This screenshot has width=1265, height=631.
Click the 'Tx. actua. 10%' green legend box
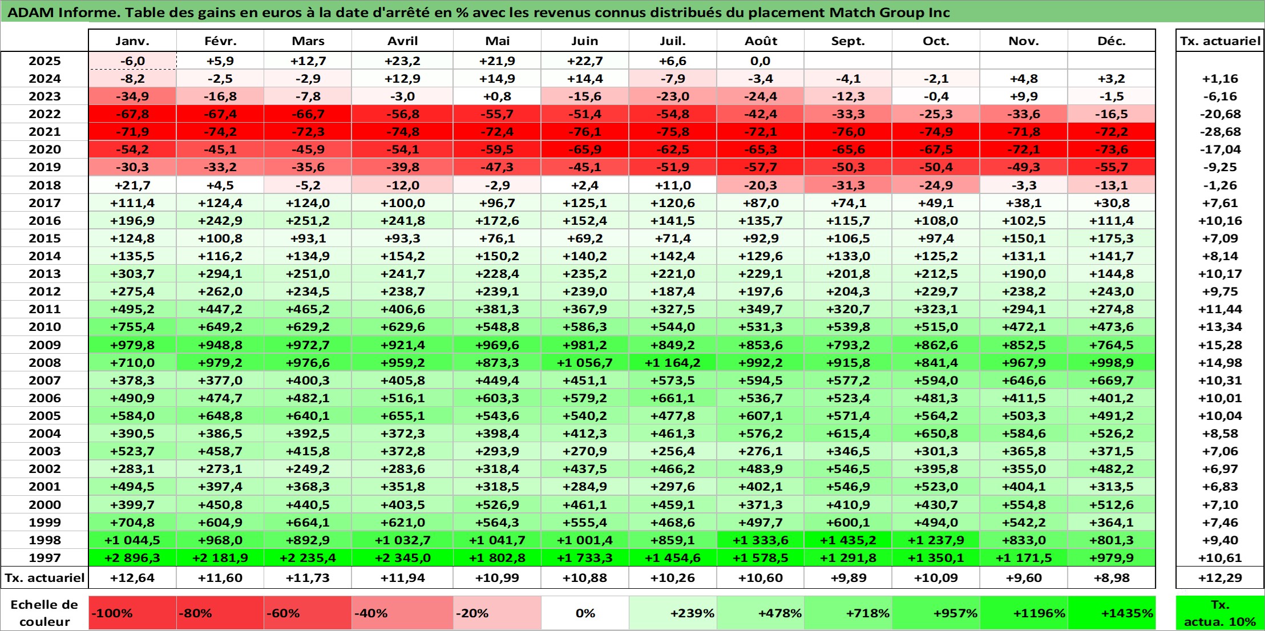coord(1220,613)
